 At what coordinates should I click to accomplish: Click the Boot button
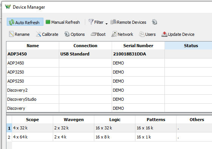[98, 34]
